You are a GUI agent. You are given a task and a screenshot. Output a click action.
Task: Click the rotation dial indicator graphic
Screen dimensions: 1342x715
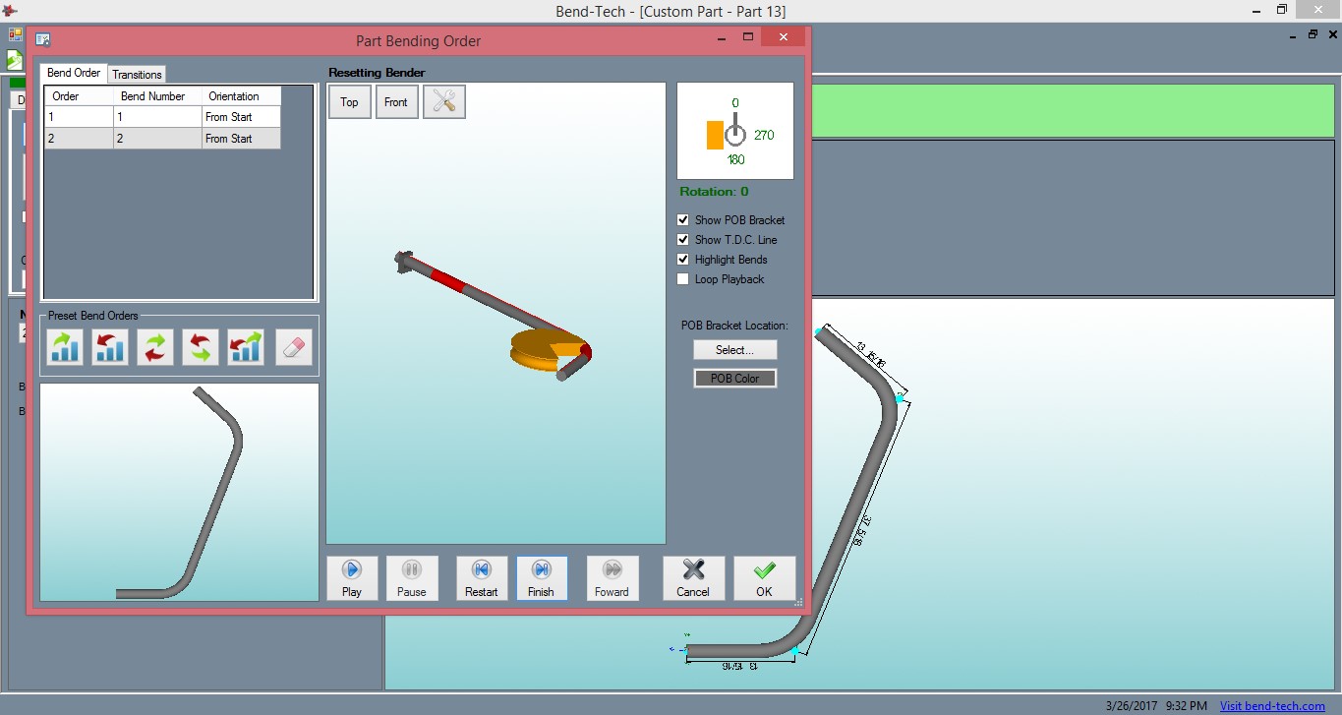pyautogui.click(x=734, y=131)
